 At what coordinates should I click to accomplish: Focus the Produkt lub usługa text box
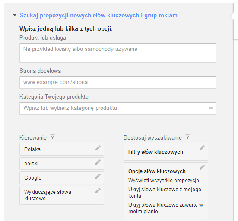[x=117, y=53]
